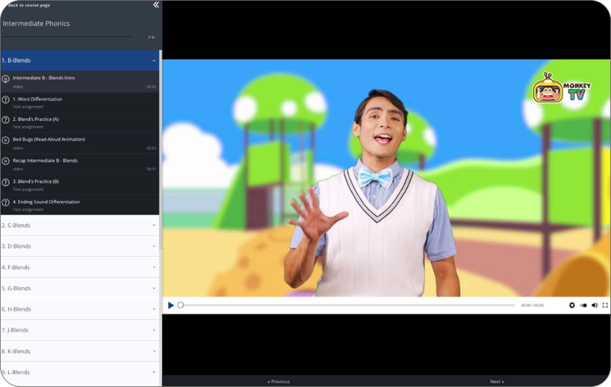The width and height of the screenshot is (611, 387).
Task: Open 2. Blend's Practice (A) assignment
Action: 36,119
